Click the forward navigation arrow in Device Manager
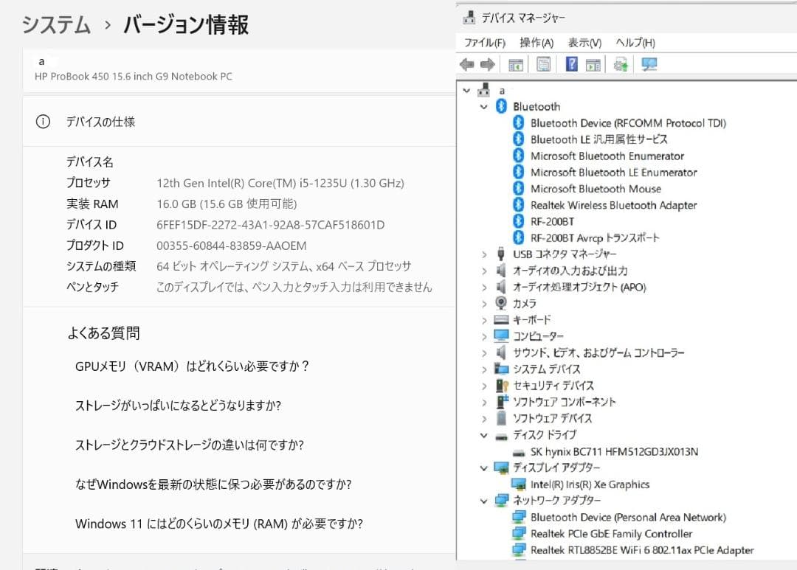The width and height of the screenshot is (797, 570). click(x=486, y=64)
